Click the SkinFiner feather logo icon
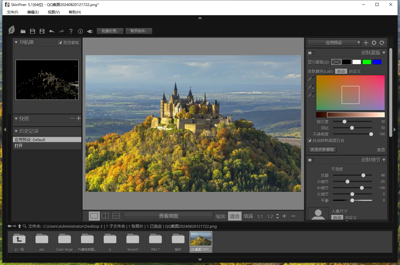The width and height of the screenshot is (400, 265). 11,30
